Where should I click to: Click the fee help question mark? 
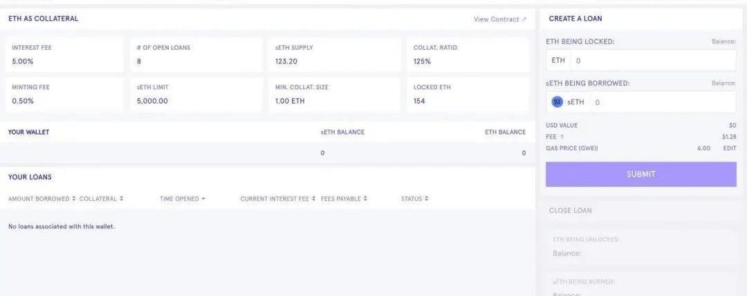[561, 137]
